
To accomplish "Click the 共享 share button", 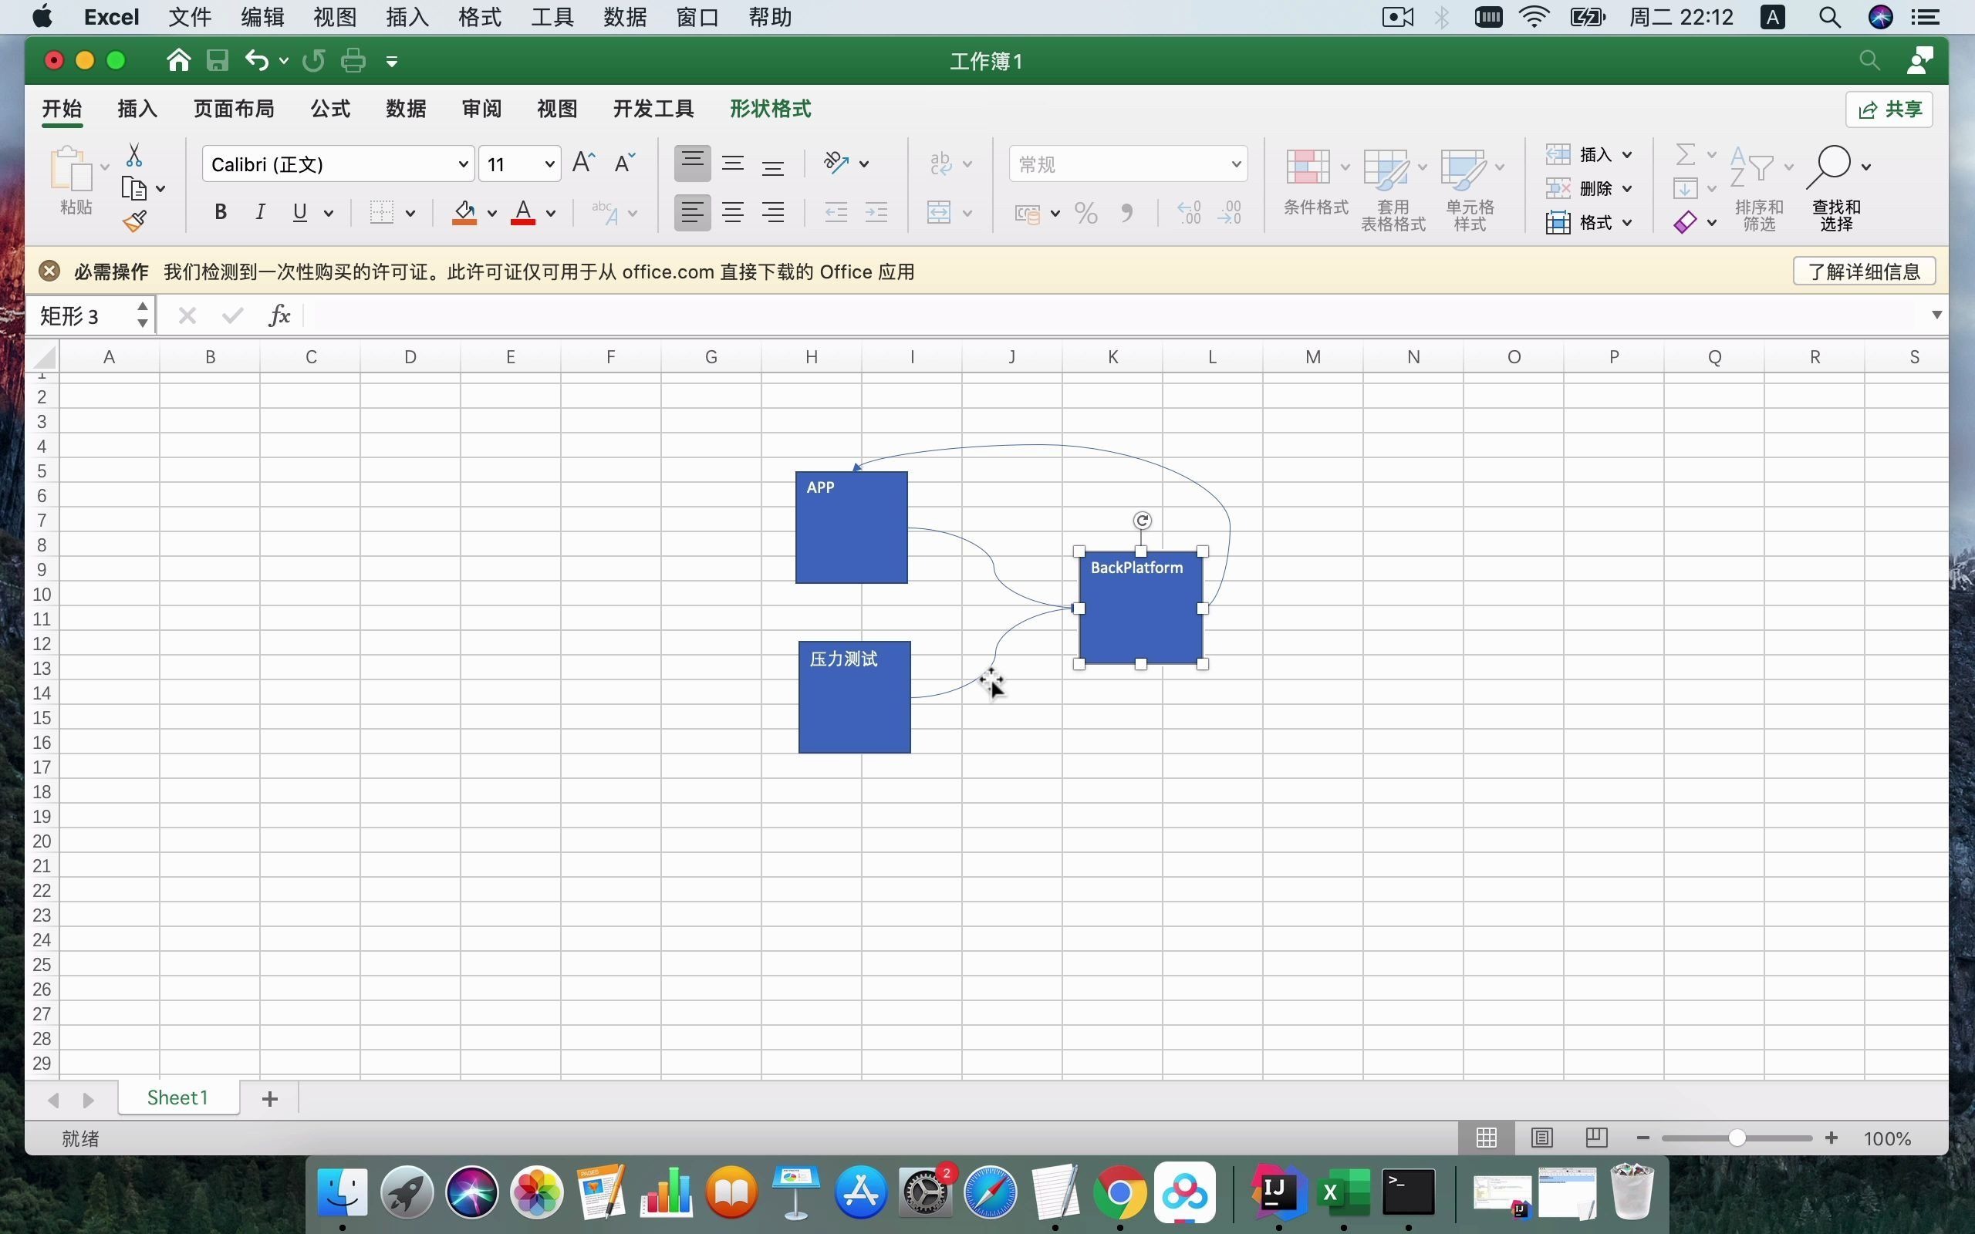I will tap(1891, 108).
